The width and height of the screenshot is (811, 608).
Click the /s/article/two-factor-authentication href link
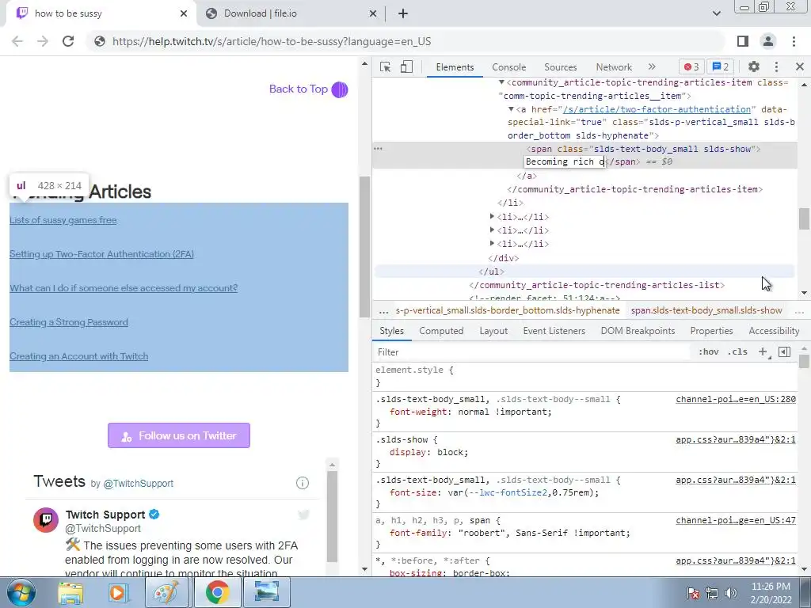[657, 109]
